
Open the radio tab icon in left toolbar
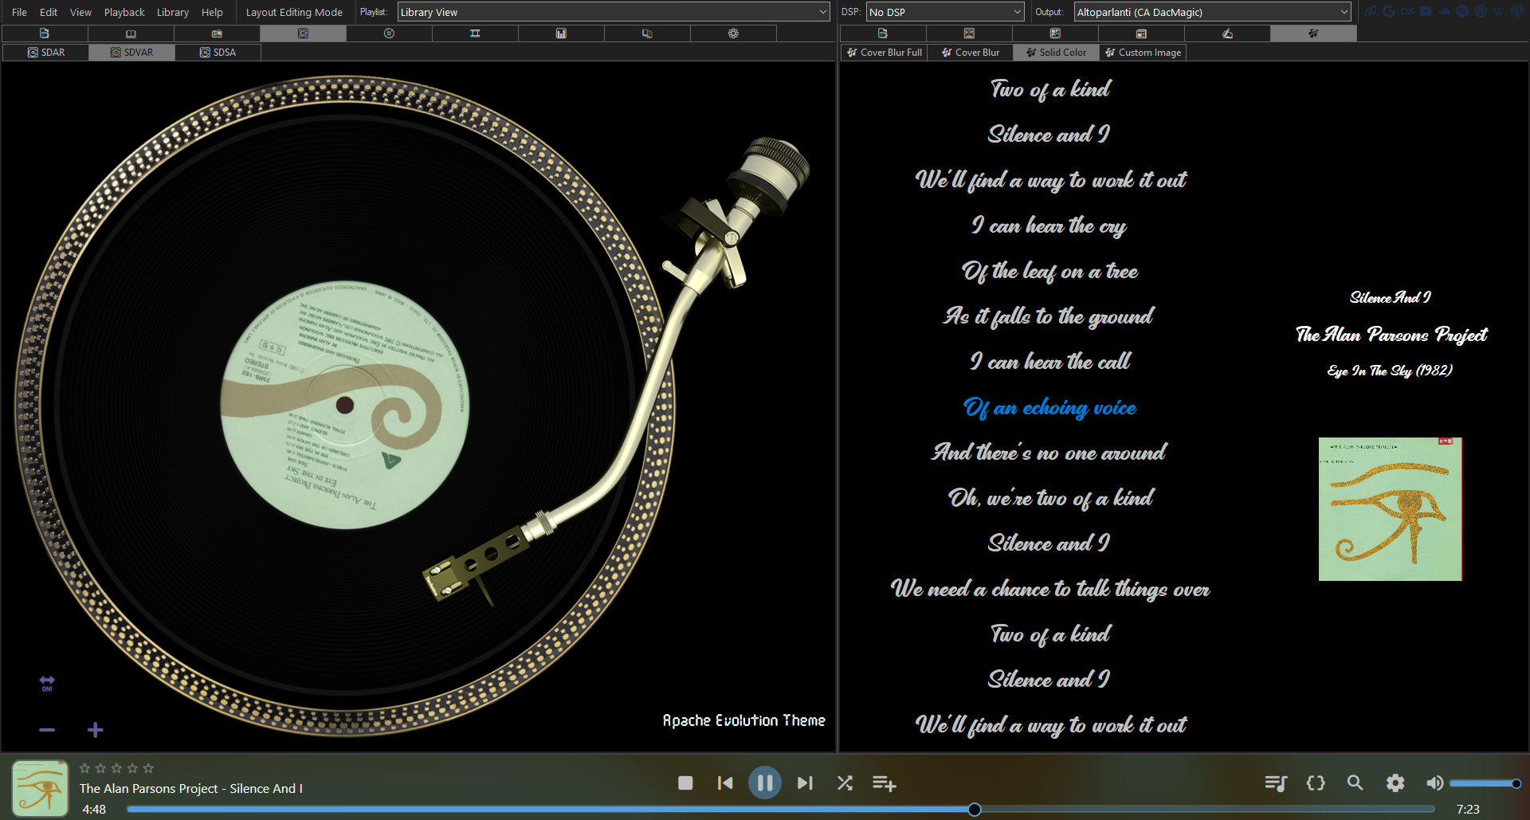tap(217, 33)
